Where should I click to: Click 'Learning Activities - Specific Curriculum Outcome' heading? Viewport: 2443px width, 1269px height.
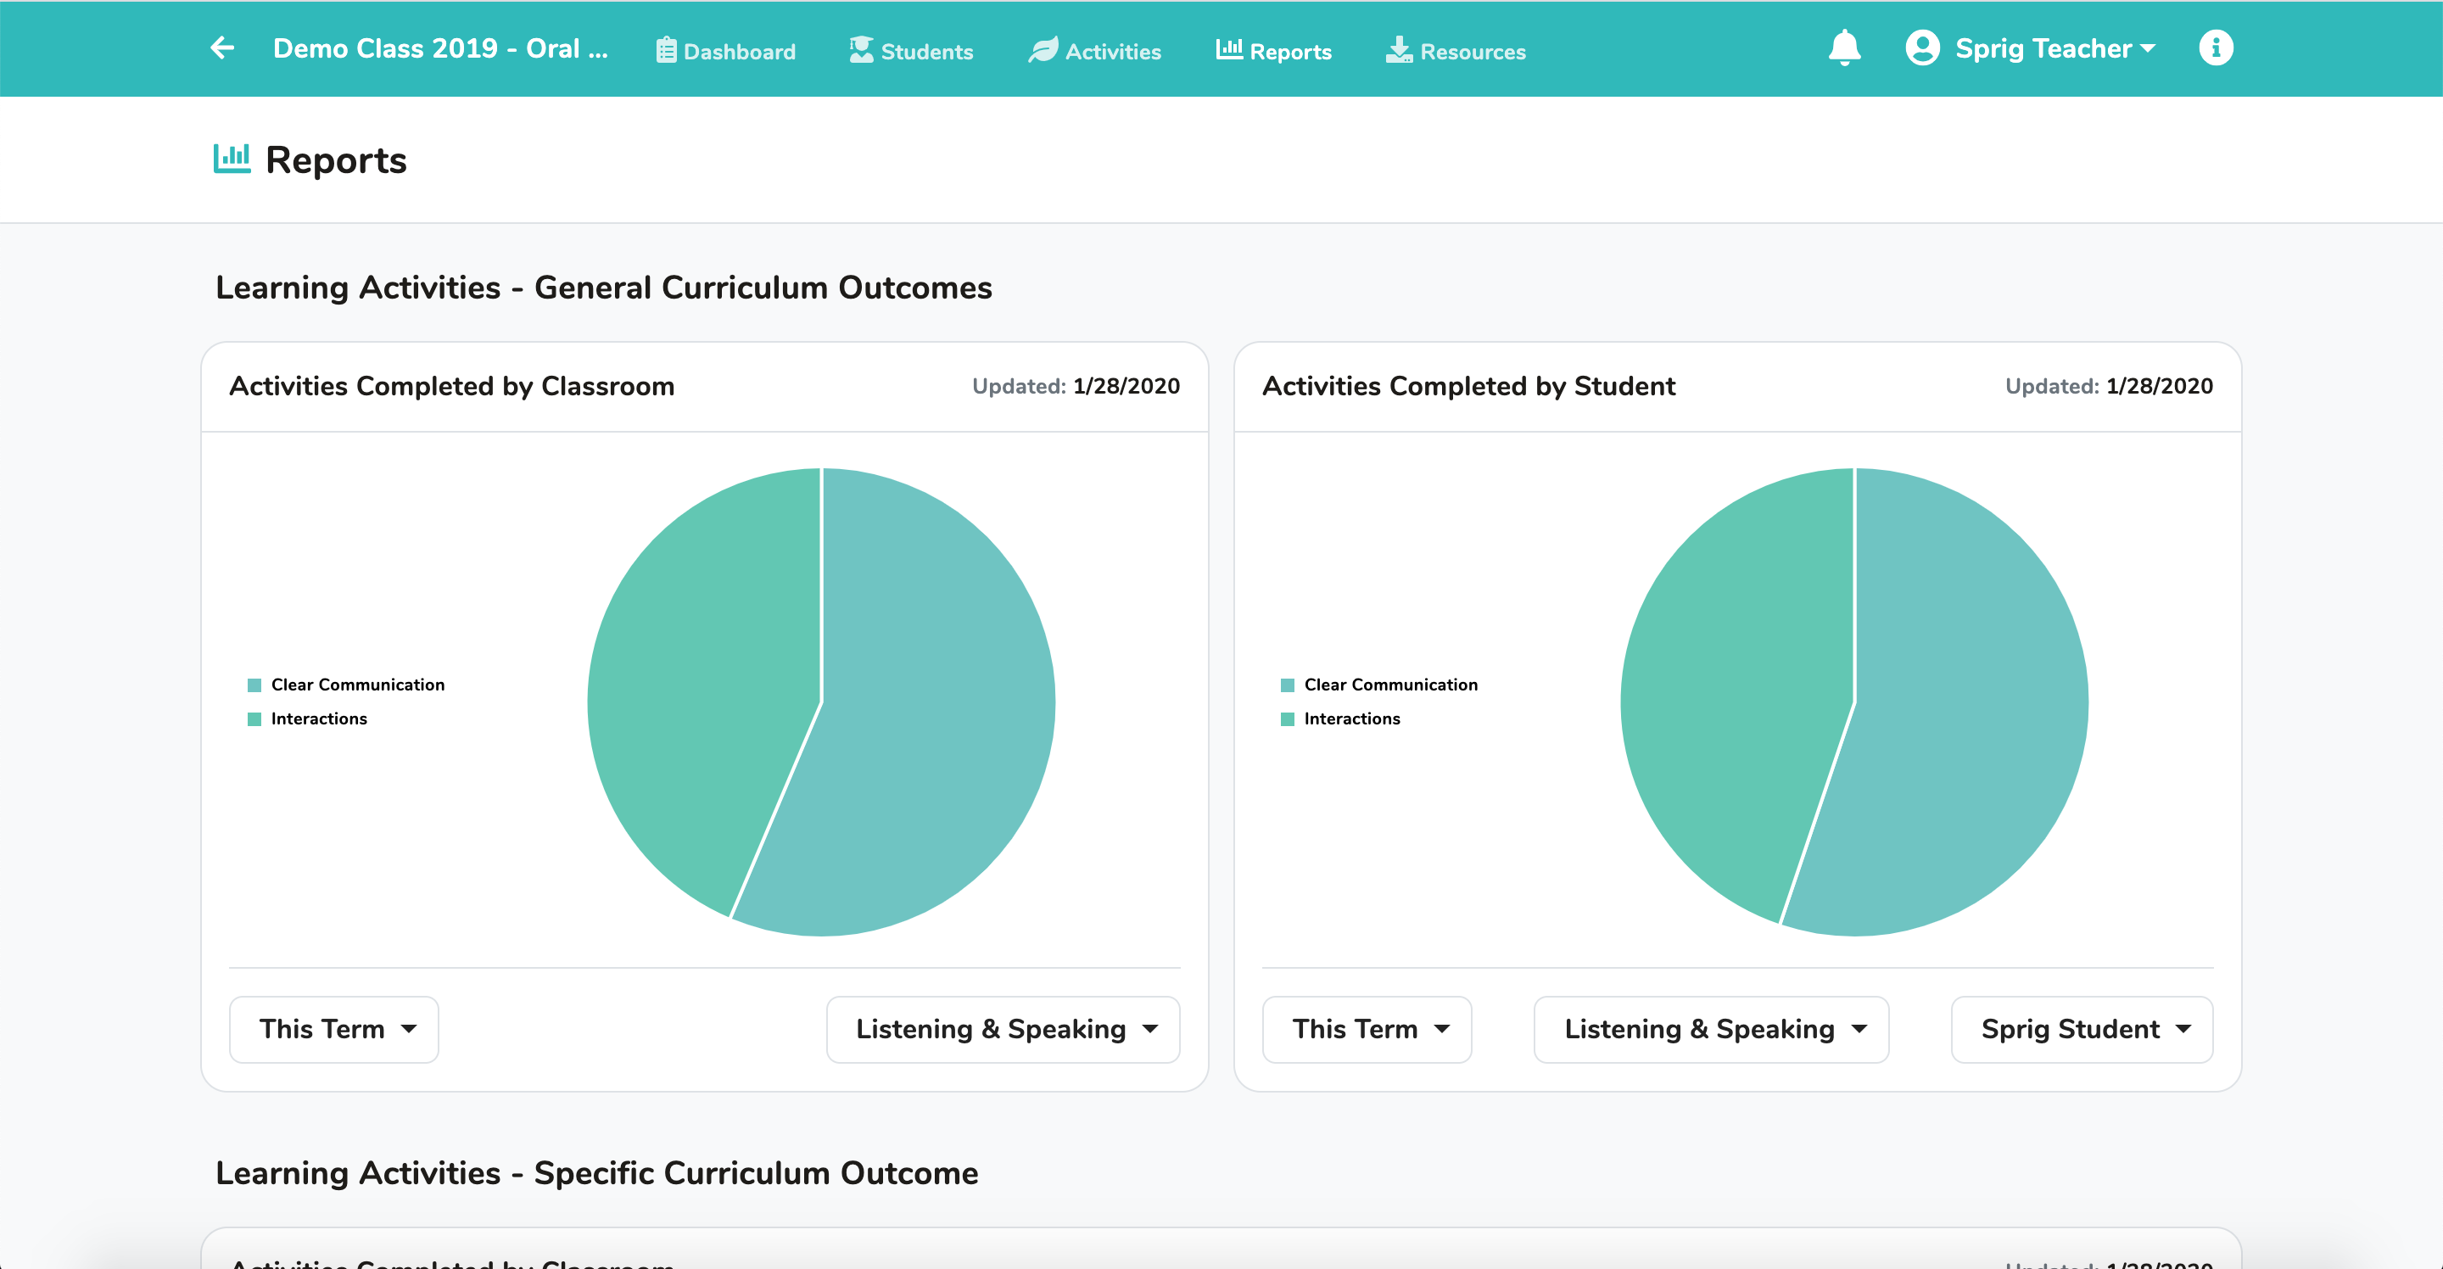point(596,1173)
